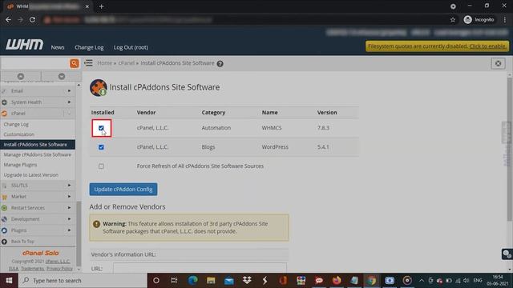Click the WHMCS name cell
513x288 pixels.
272,128
